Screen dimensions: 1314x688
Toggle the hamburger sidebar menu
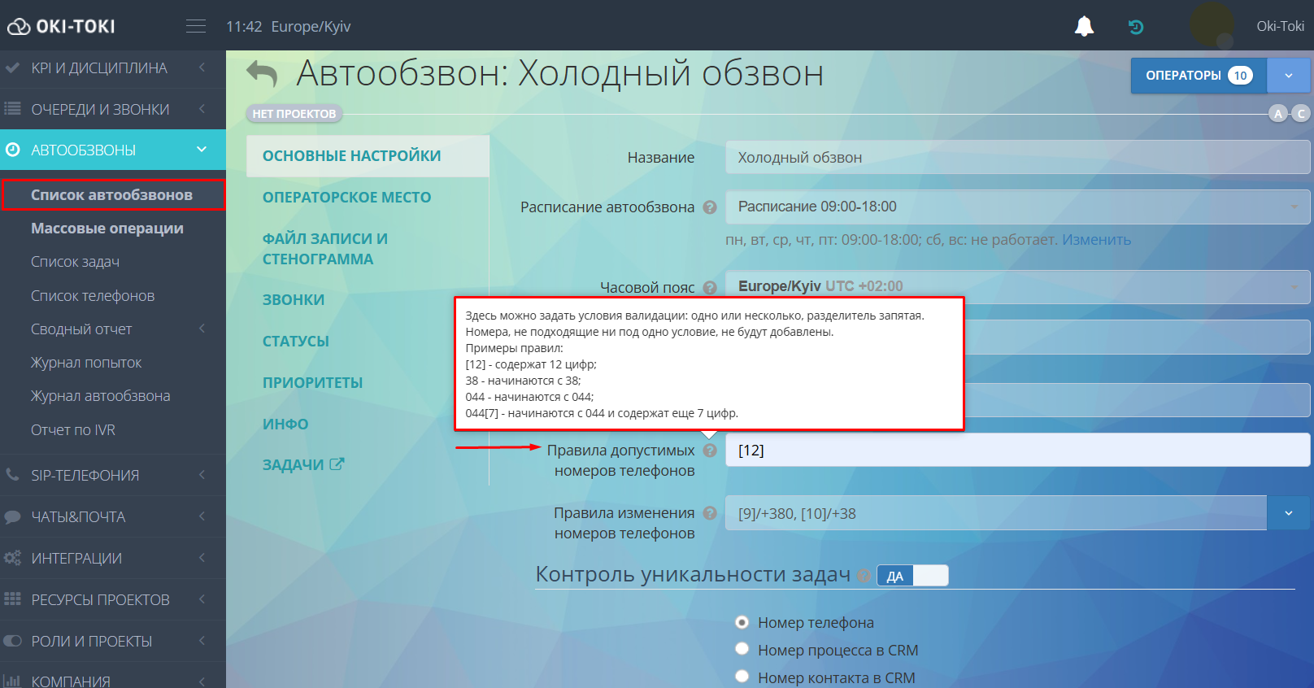[x=196, y=26]
